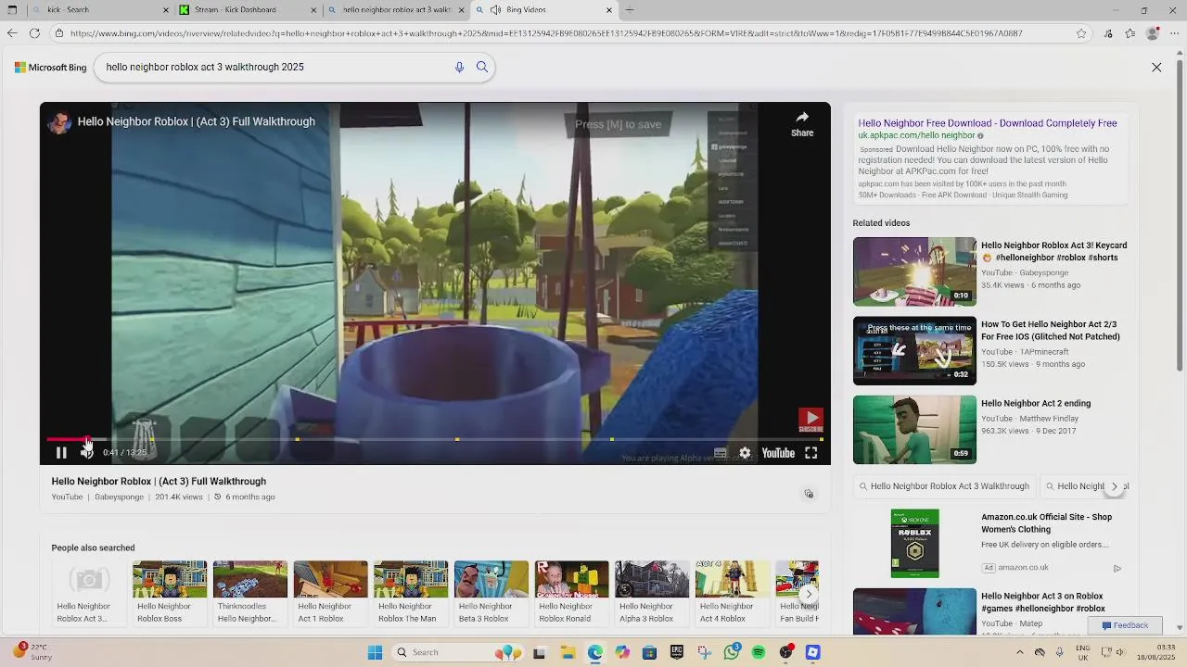Open WhatsApp from taskbar
The image size is (1187, 667).
732,652
